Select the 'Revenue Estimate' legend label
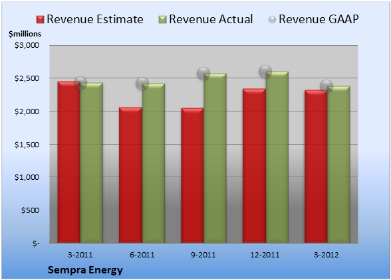Viewport: 391px width, 280px height. point(95,19)
